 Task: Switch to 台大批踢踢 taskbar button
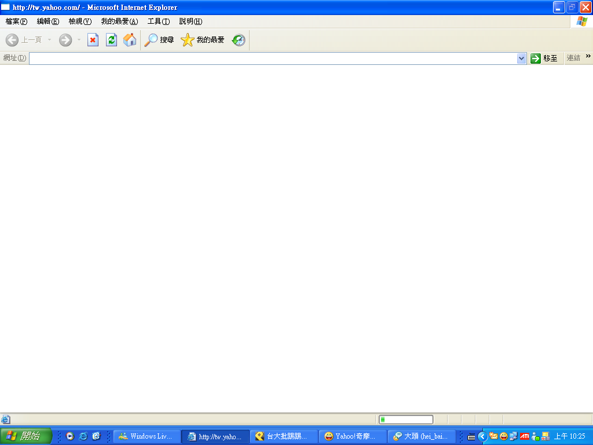(284, 436)
